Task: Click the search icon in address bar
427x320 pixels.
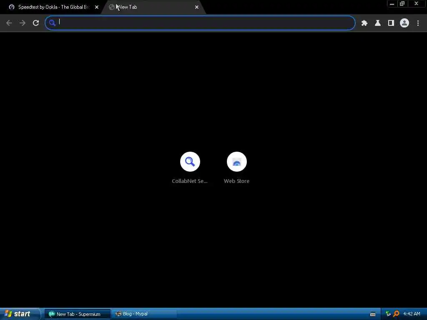Action: (x=52, y=23)
